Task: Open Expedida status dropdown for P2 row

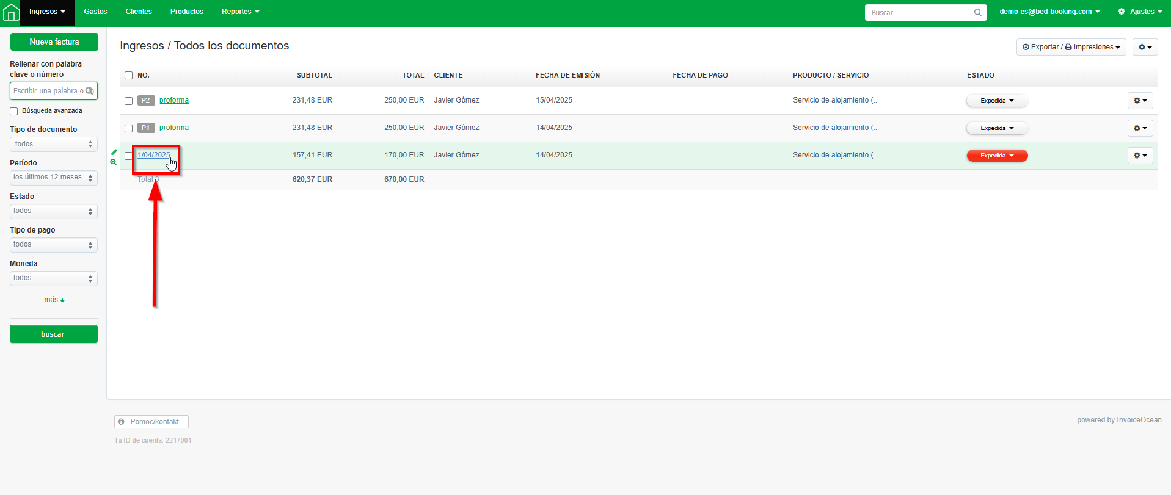Action: pyautogui.click(x=997, y=101)
